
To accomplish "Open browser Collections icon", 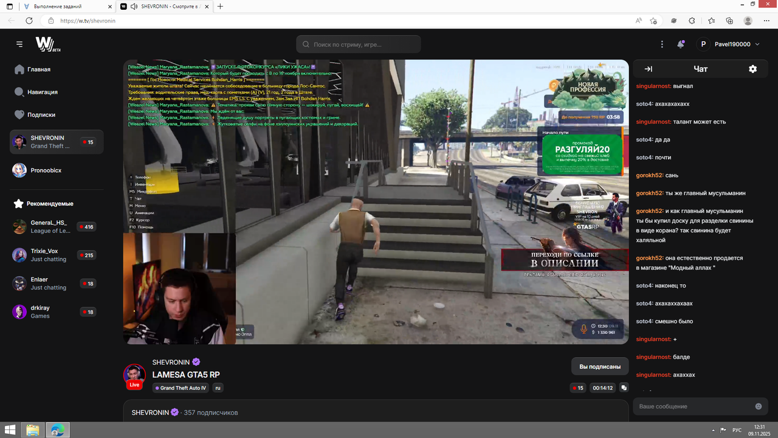I will 730,21.
